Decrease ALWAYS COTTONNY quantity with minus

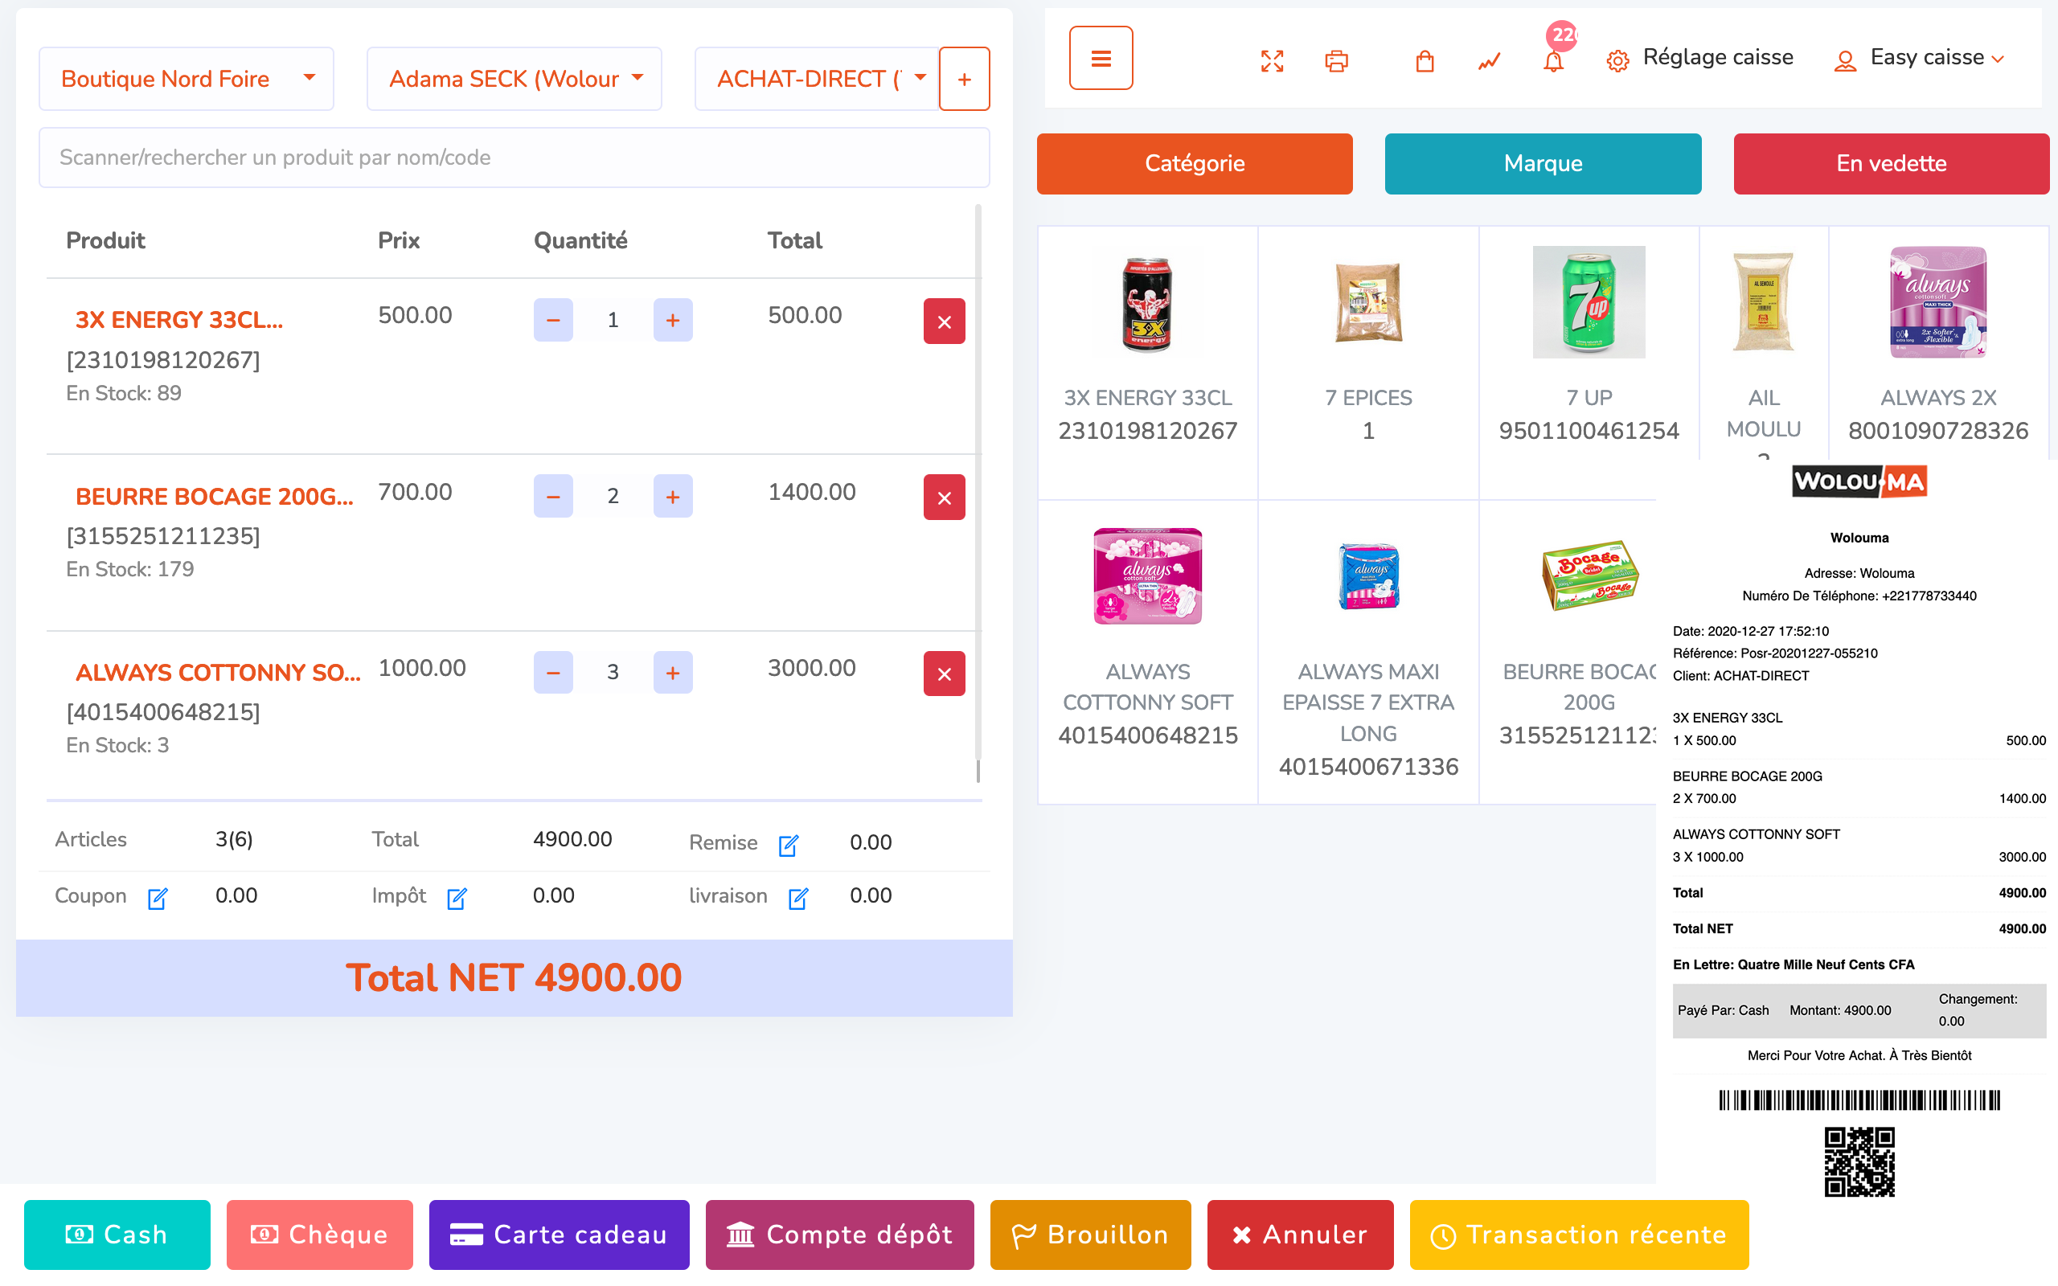(553, 673)
